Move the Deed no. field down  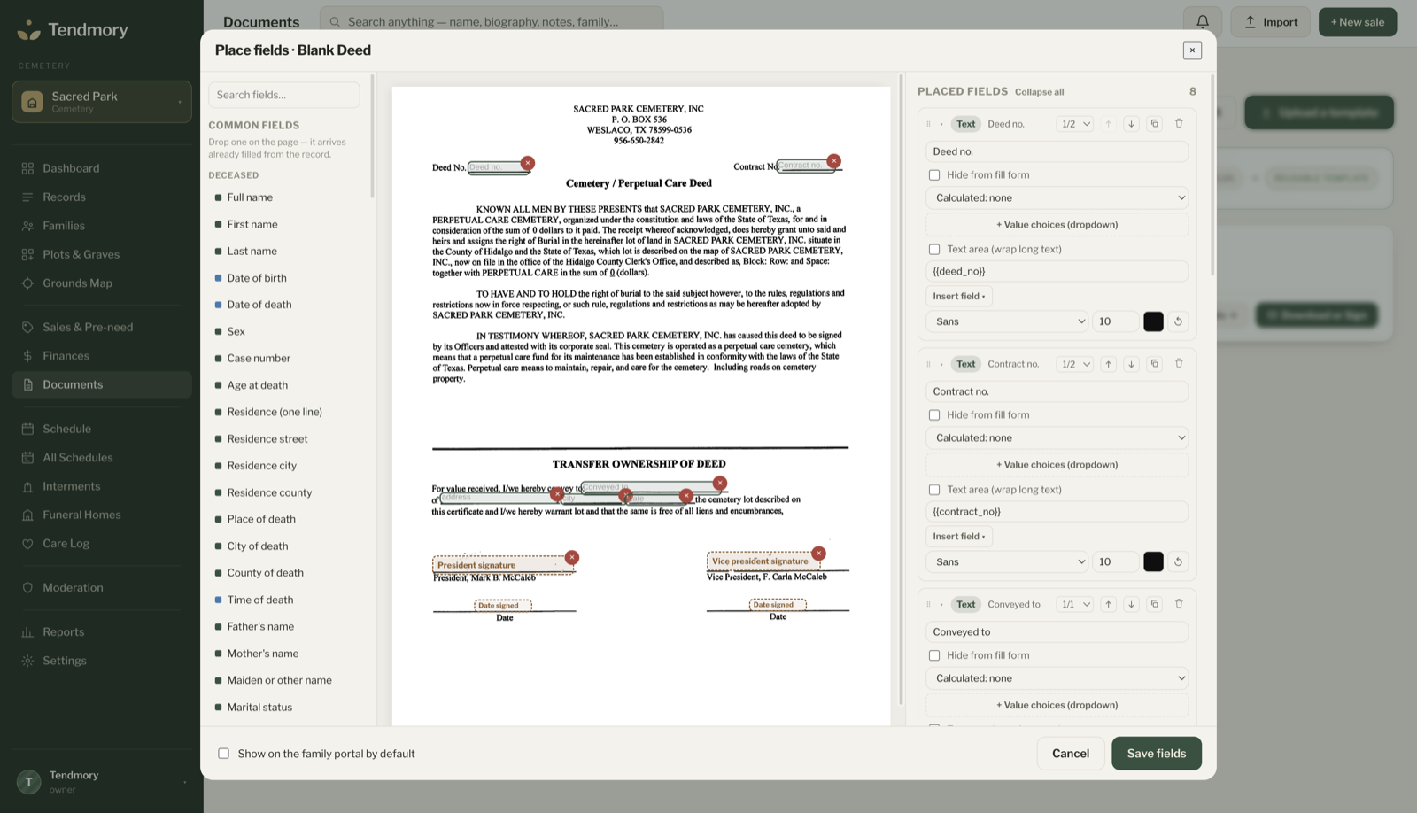click(1131, 124)
